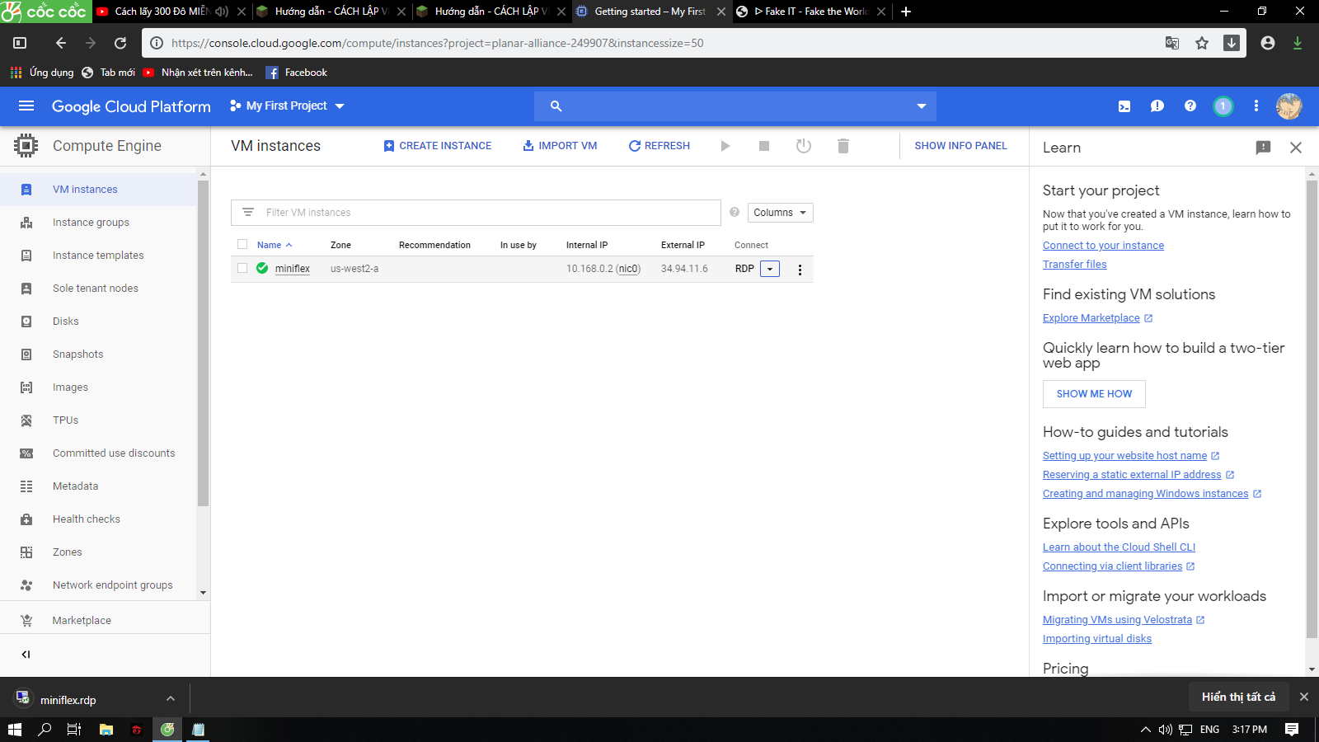The height and width of the screenshot is (742, 1319).
Task: Refresh the VM instances list
Action: tap(659, 146)
